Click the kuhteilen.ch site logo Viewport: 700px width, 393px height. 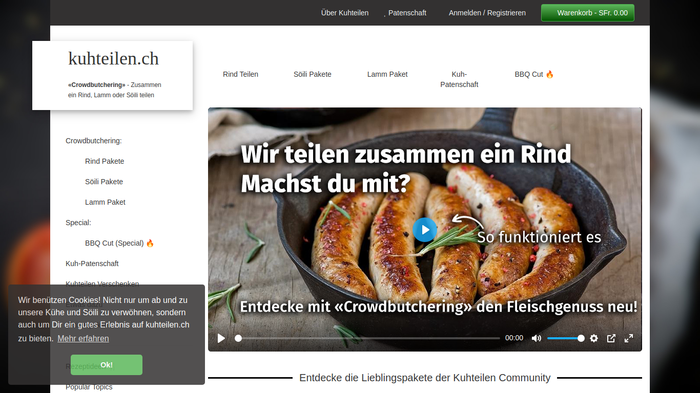[114, 58]
